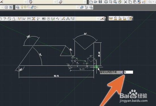Image resolution: width=156 pixels, height=106 pixels.
Task: Close the Dimension toolbar
Action: click(105, 18)
